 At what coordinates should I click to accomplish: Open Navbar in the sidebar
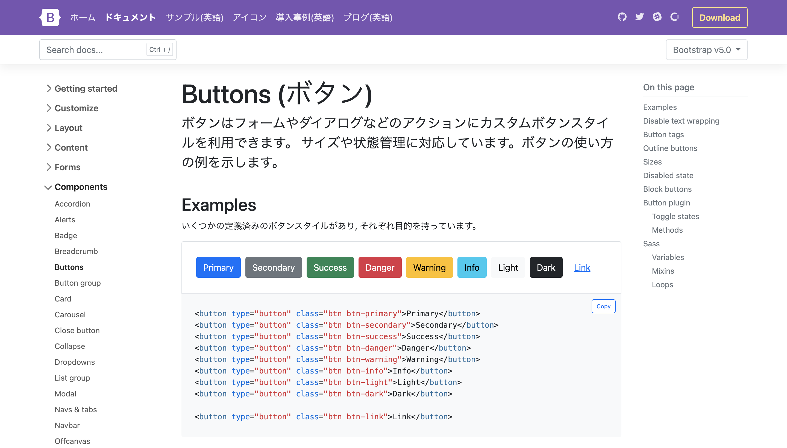[x=67, y=426]
